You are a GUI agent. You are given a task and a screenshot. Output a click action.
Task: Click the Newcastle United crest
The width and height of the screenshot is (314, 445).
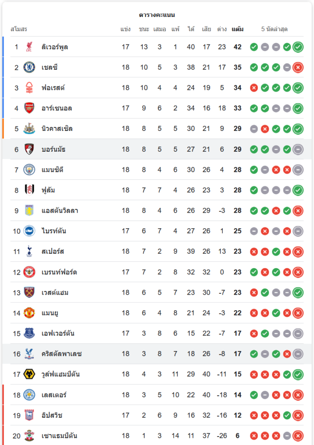click(29, 129)
